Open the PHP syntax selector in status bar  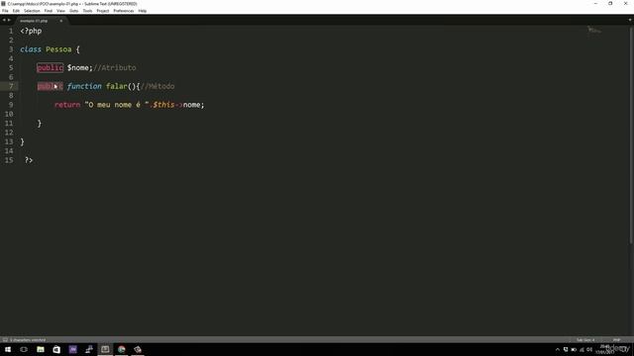click(616, 340)
